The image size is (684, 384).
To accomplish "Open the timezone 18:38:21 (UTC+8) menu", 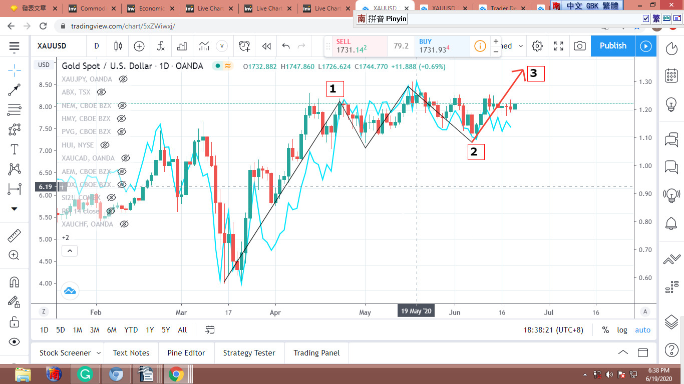I will [x=553, y=330].
